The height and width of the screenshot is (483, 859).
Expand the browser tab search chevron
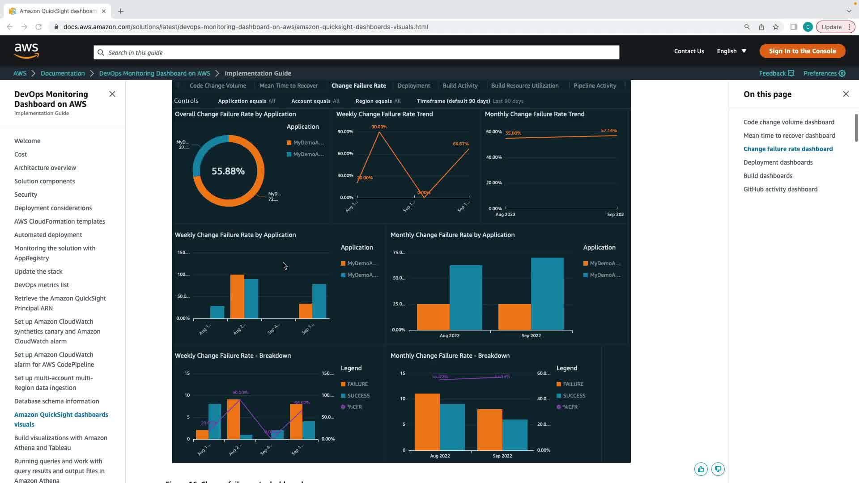pos(849,11)
